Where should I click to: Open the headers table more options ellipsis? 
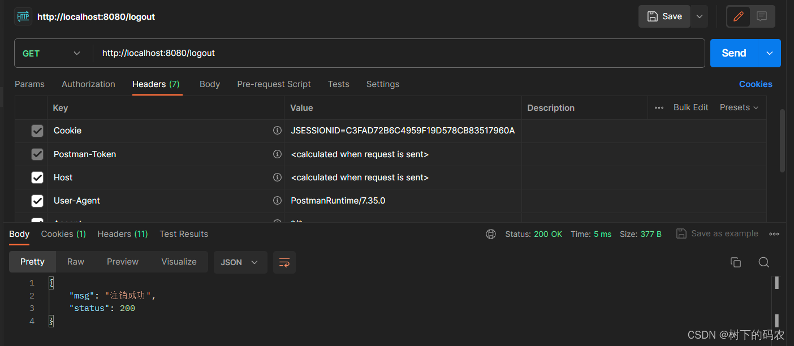click(659, 107)
